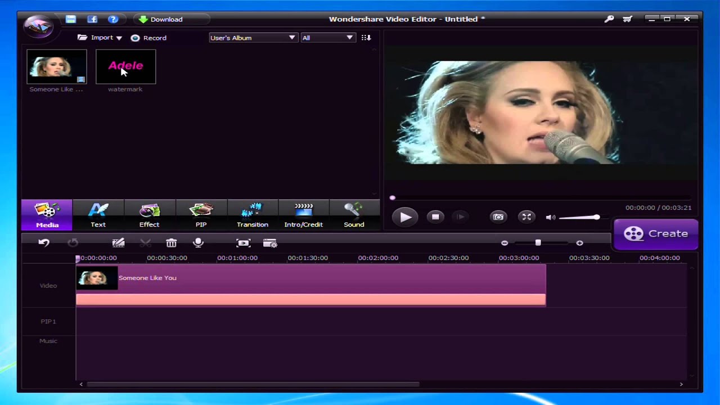Click the timeline scroll left arrow

pyautogui.click(x=81, y=384)
